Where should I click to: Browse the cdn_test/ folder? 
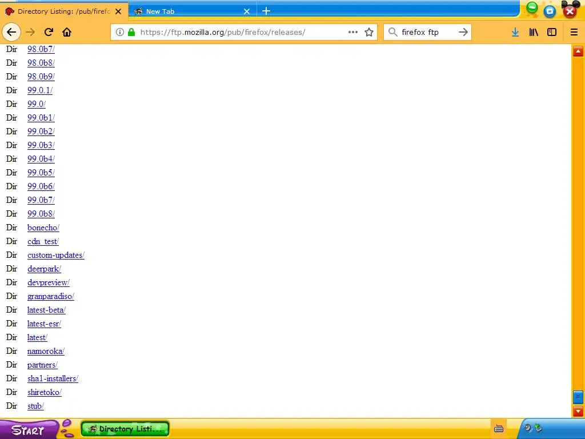pos(43,241)
